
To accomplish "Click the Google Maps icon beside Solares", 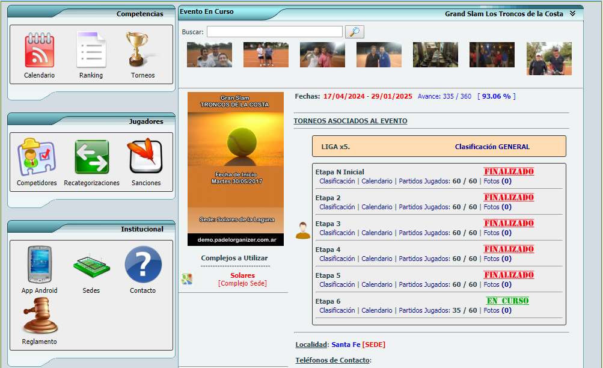I will [187, 279].
